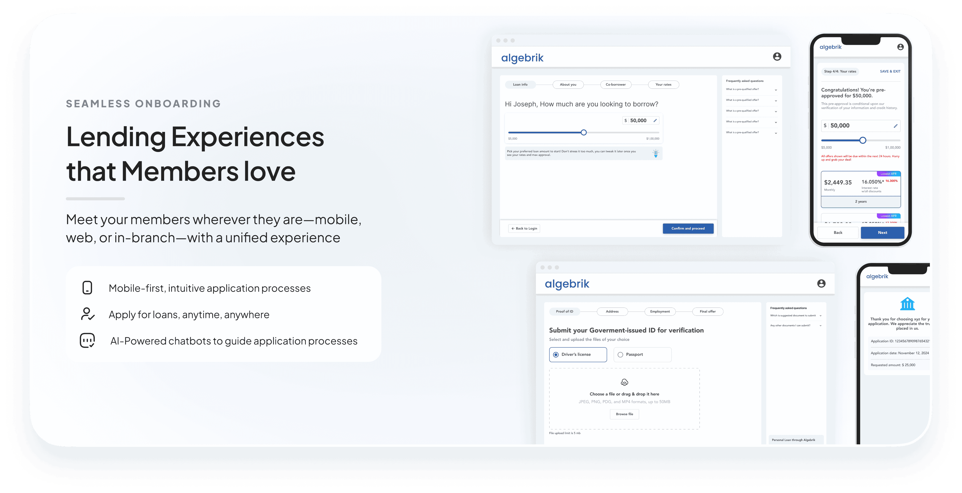Tap phone loan amount slider handle
Image resolution: width=962 pixels, height=493 pixels.
[862, 140]
